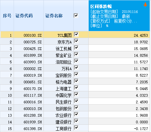
Task: Toggle checkbox for 紫金矿业
Action: [76, 54]
